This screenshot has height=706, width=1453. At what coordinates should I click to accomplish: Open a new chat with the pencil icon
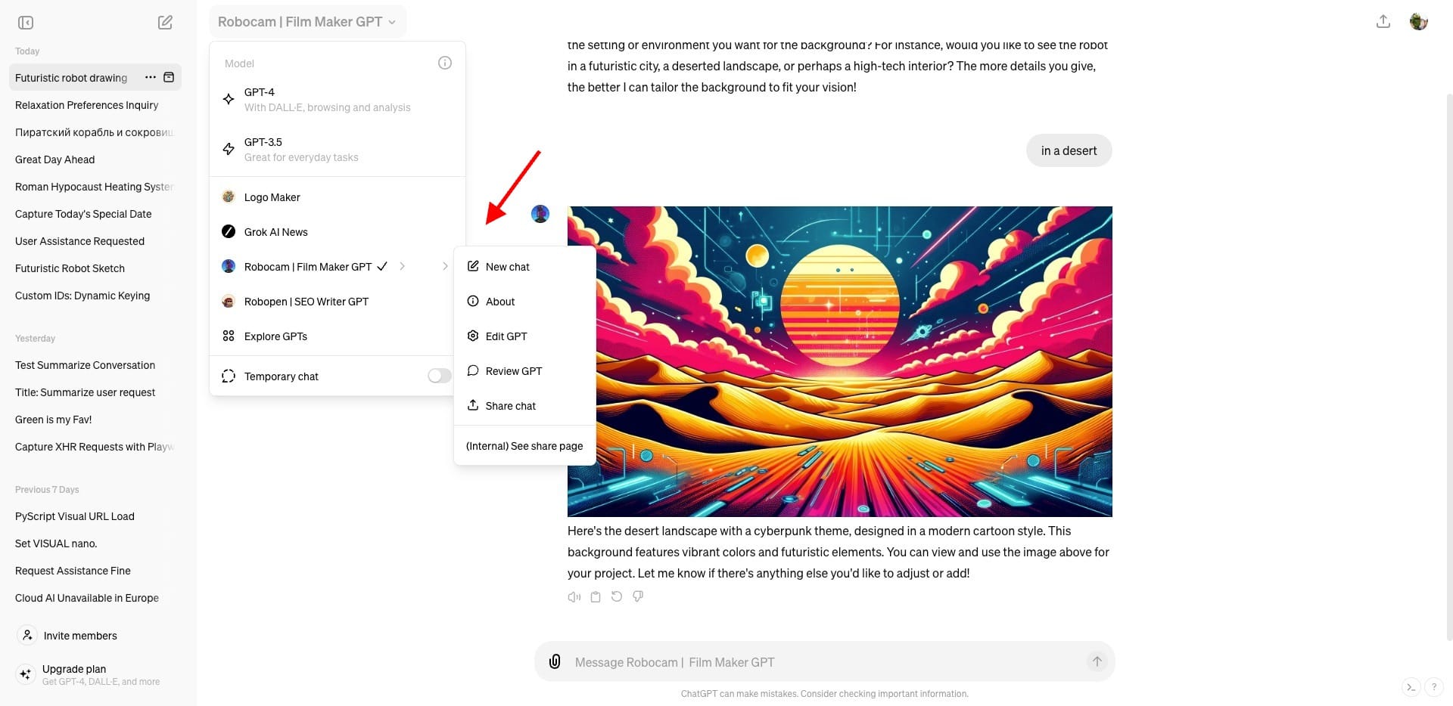[164, 22]
